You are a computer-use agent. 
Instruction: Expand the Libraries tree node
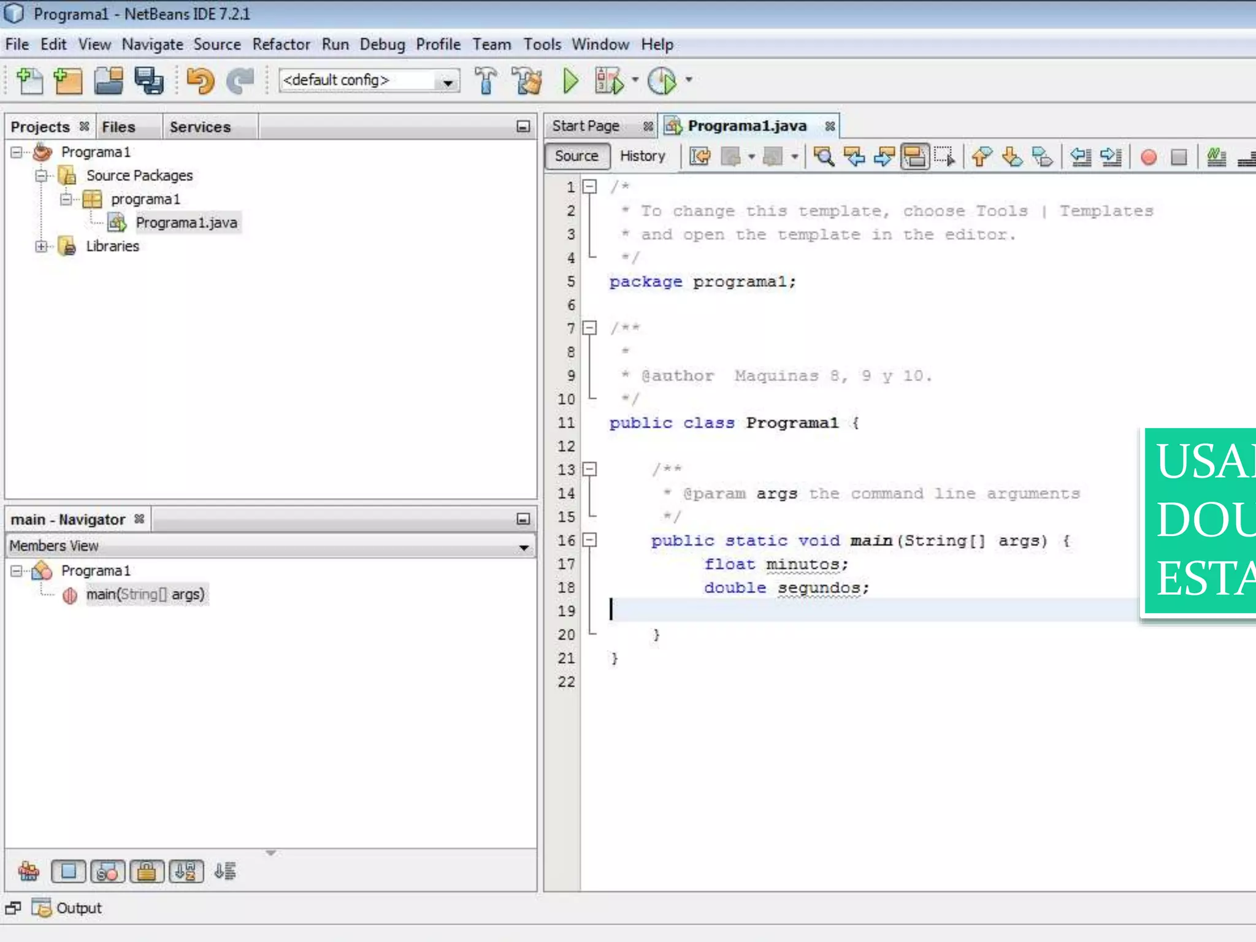pyautogui.click(x=41, y=246)
